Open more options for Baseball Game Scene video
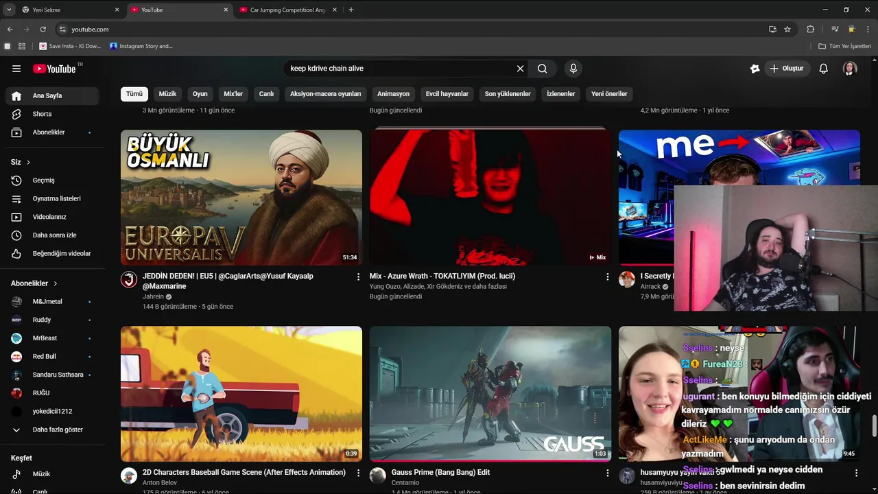 (358, 473)
